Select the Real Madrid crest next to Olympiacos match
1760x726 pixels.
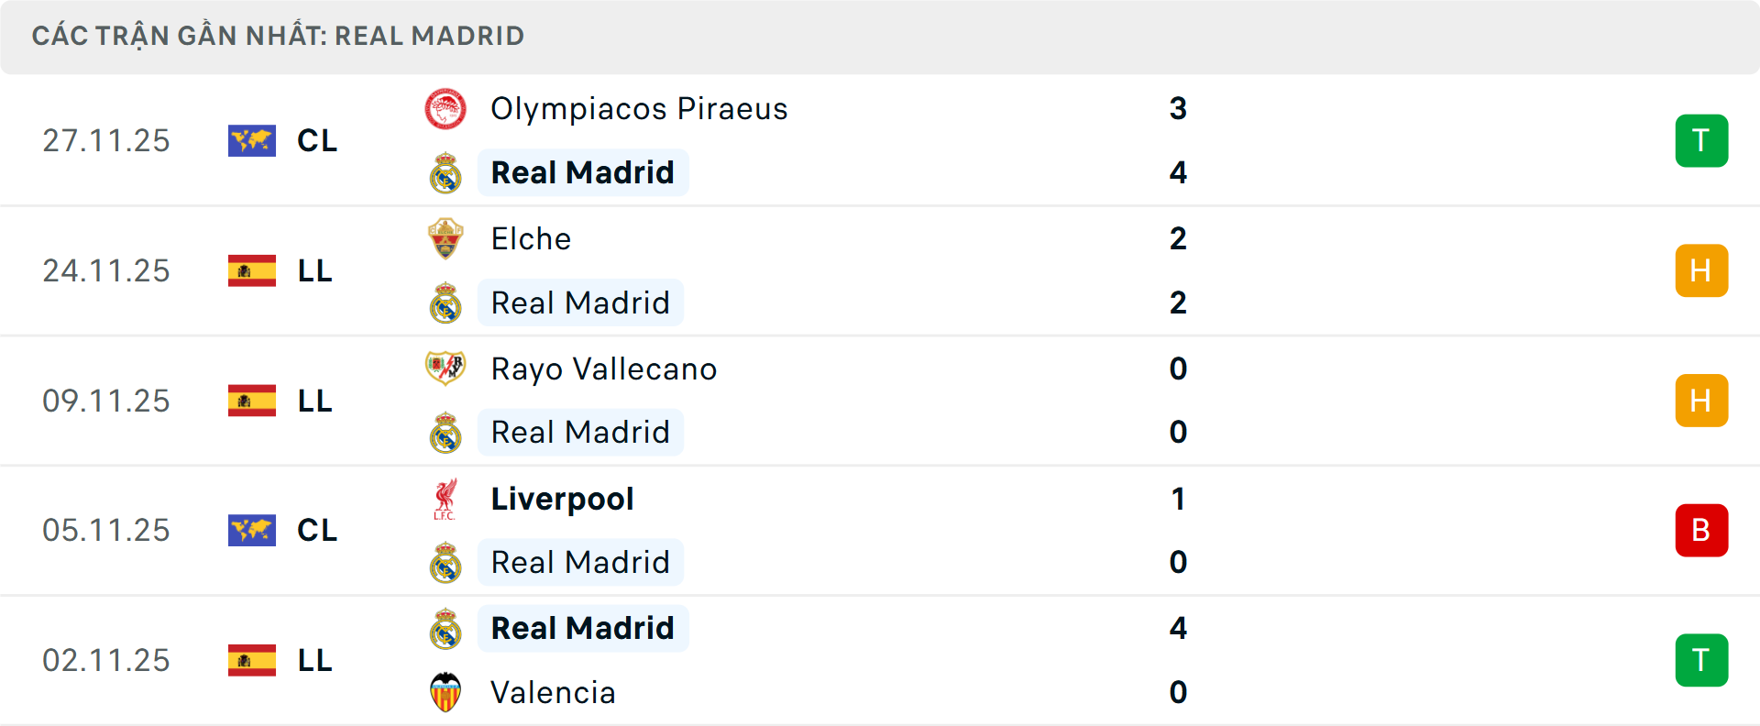[x=446, y=172]
